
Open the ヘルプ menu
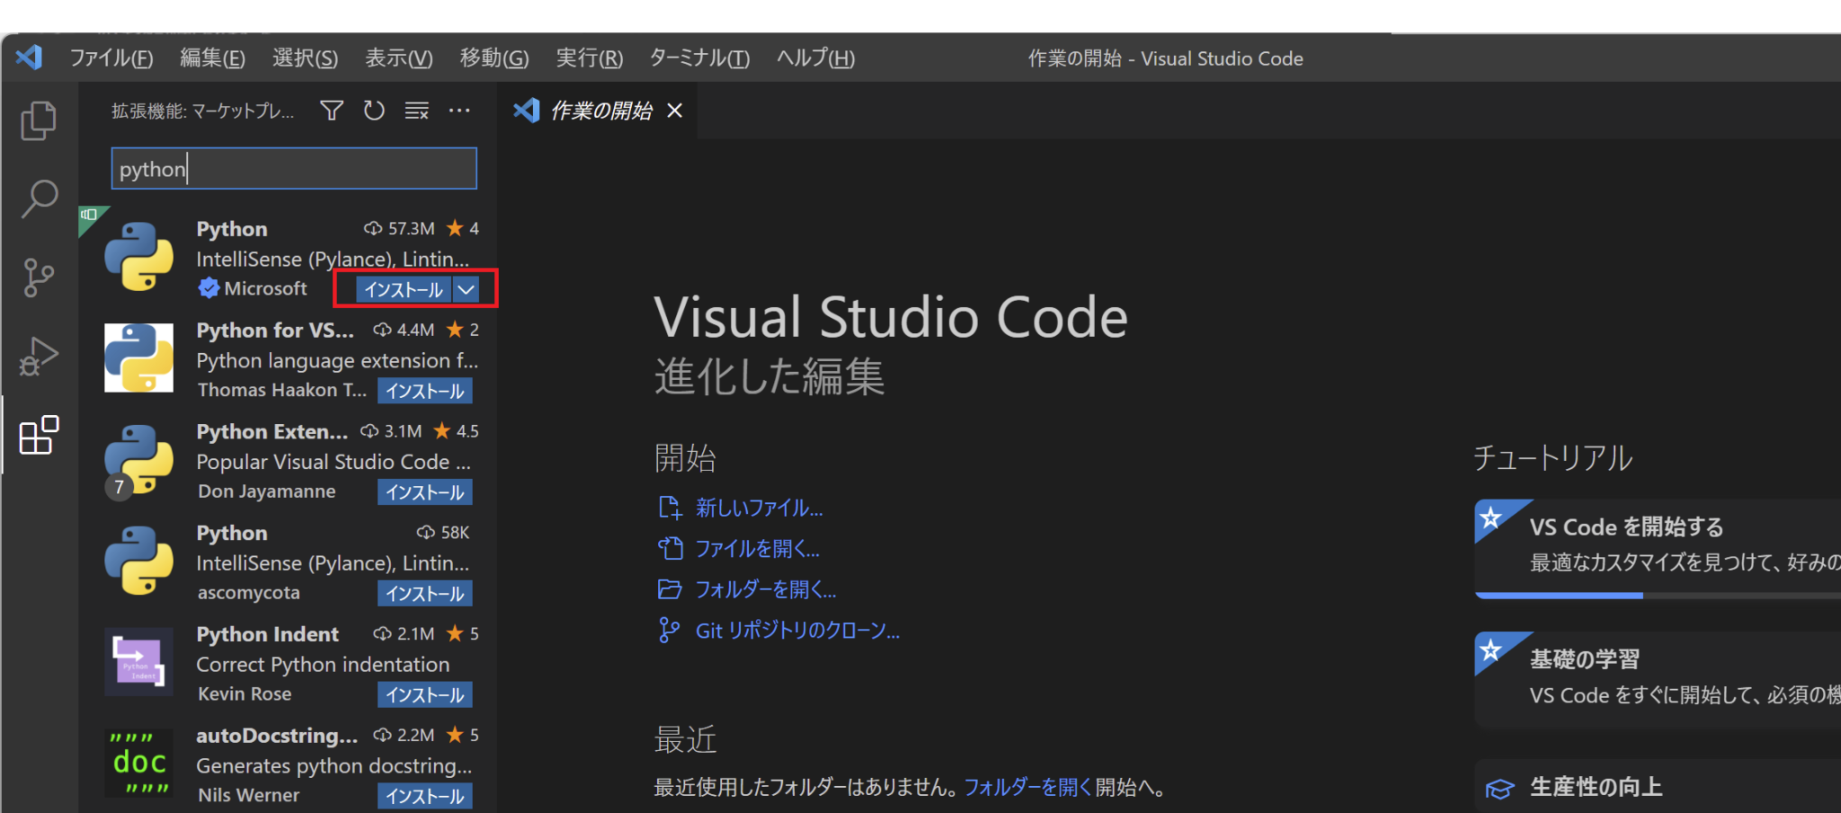click(814, 57)
